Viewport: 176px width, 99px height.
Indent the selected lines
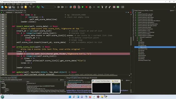click(x=59, y=7)
